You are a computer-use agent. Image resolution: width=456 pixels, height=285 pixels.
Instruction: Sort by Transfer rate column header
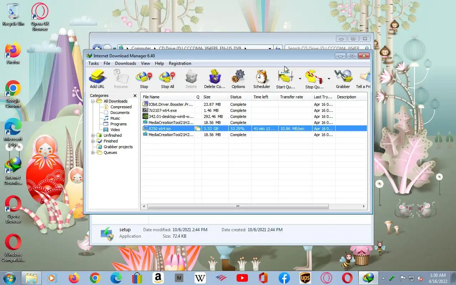(x=295, y=97)
